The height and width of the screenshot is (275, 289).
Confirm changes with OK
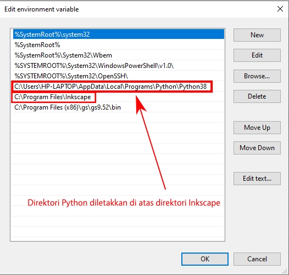(x=205, y=259)
